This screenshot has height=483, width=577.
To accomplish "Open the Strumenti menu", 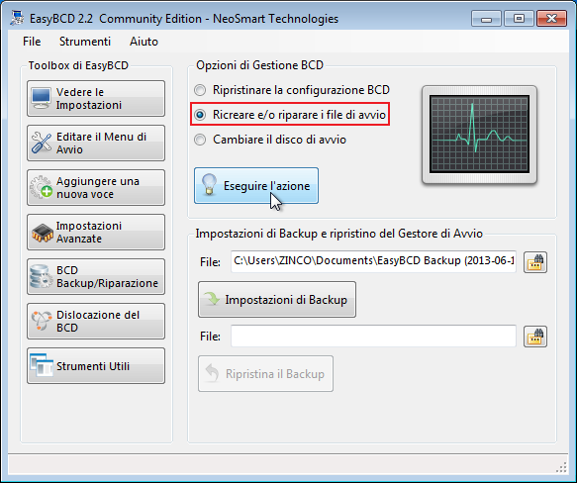I will pyautogui.click(x=85, y=42).
